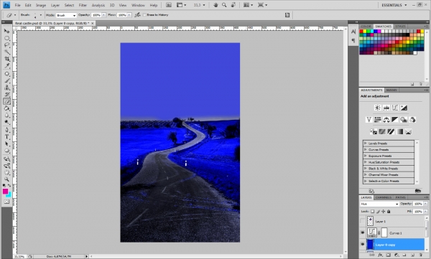Add a Black & White adjustment

(395, 120)
